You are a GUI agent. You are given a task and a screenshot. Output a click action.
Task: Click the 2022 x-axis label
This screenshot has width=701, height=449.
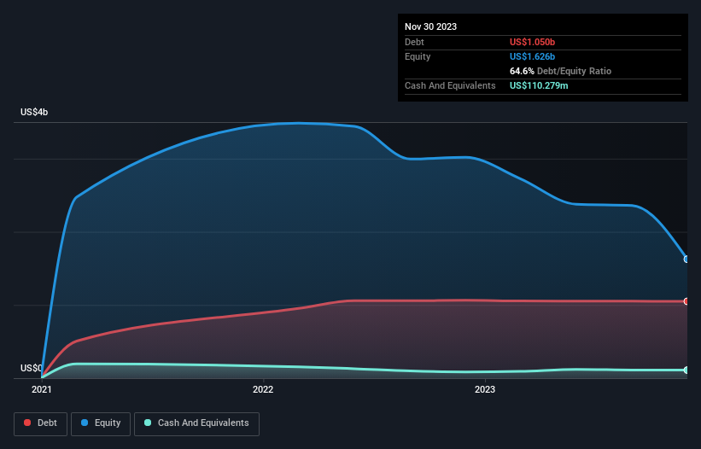pos(263,389)
